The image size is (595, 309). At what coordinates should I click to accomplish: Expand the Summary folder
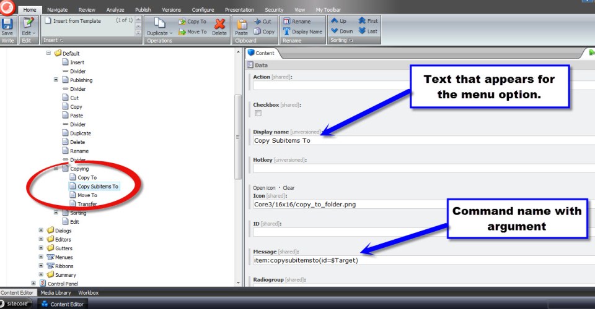(x=41, y=274)
